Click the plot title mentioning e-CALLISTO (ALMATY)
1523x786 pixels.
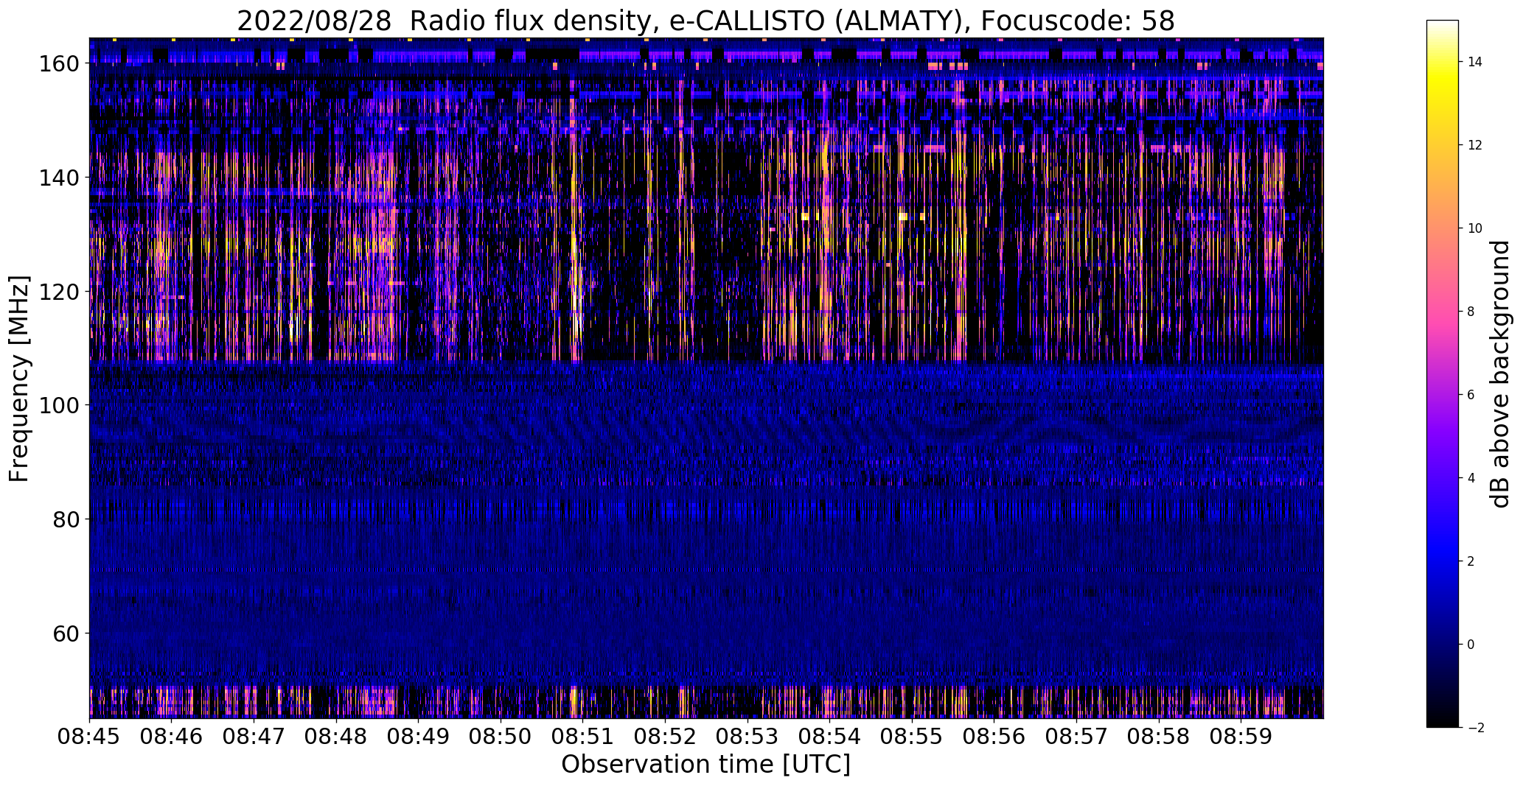click(x=705, y=21)
